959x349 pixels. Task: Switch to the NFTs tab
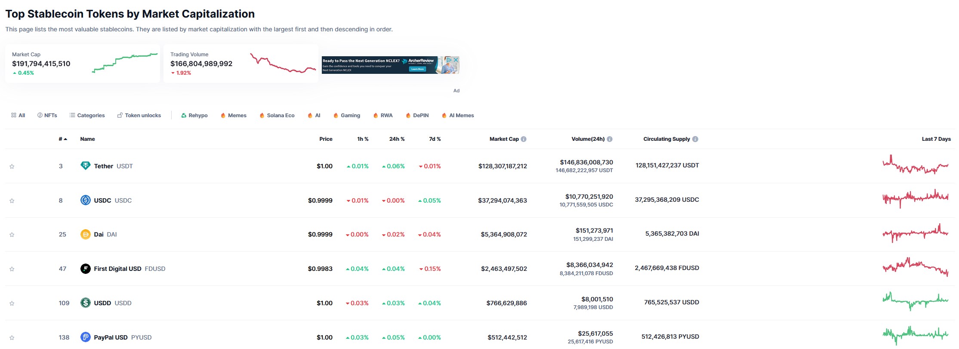click(47, 115)
